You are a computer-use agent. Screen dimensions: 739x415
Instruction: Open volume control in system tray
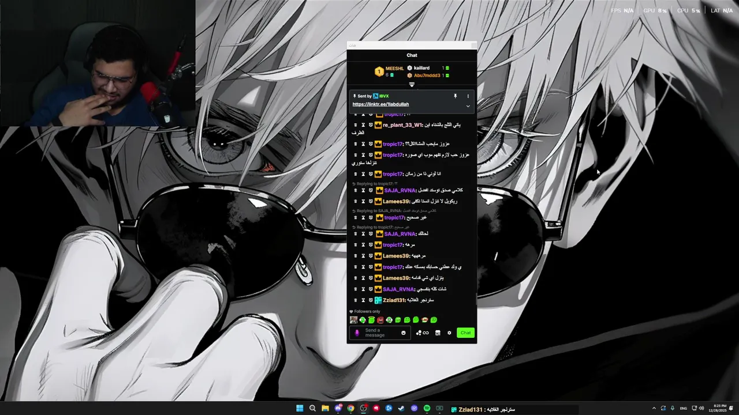click(701, 409)
